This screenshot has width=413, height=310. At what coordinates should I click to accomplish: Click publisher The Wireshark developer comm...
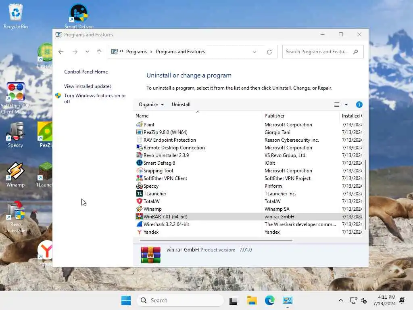pyautogui.click(x=300, y=224)
